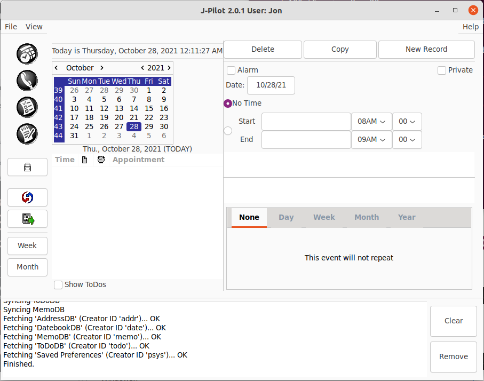The height and width of the screenshot is (381, 484).
Task: Open the Datebook view icon
Action: point(27,54)
